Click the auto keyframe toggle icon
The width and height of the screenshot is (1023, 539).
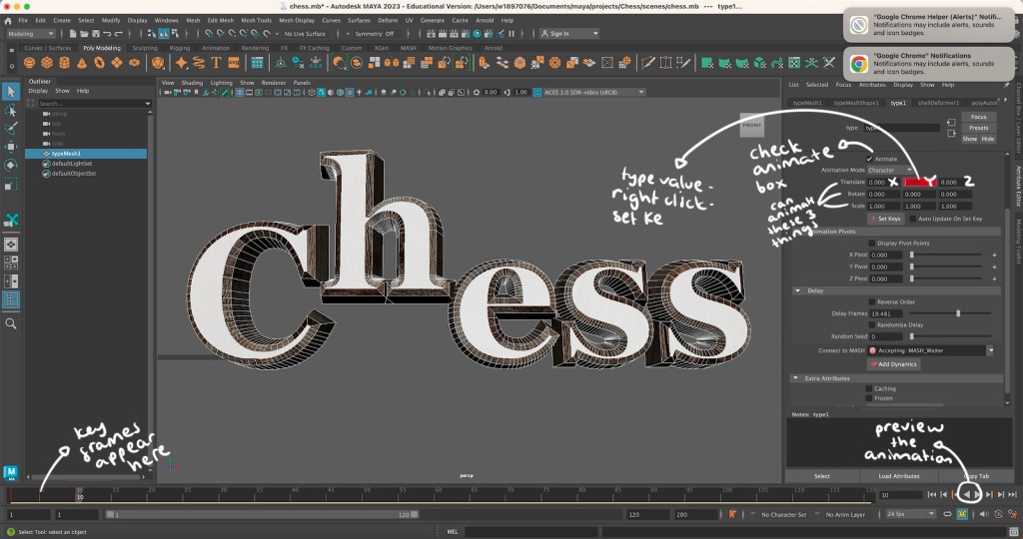(x=730, y=514)
